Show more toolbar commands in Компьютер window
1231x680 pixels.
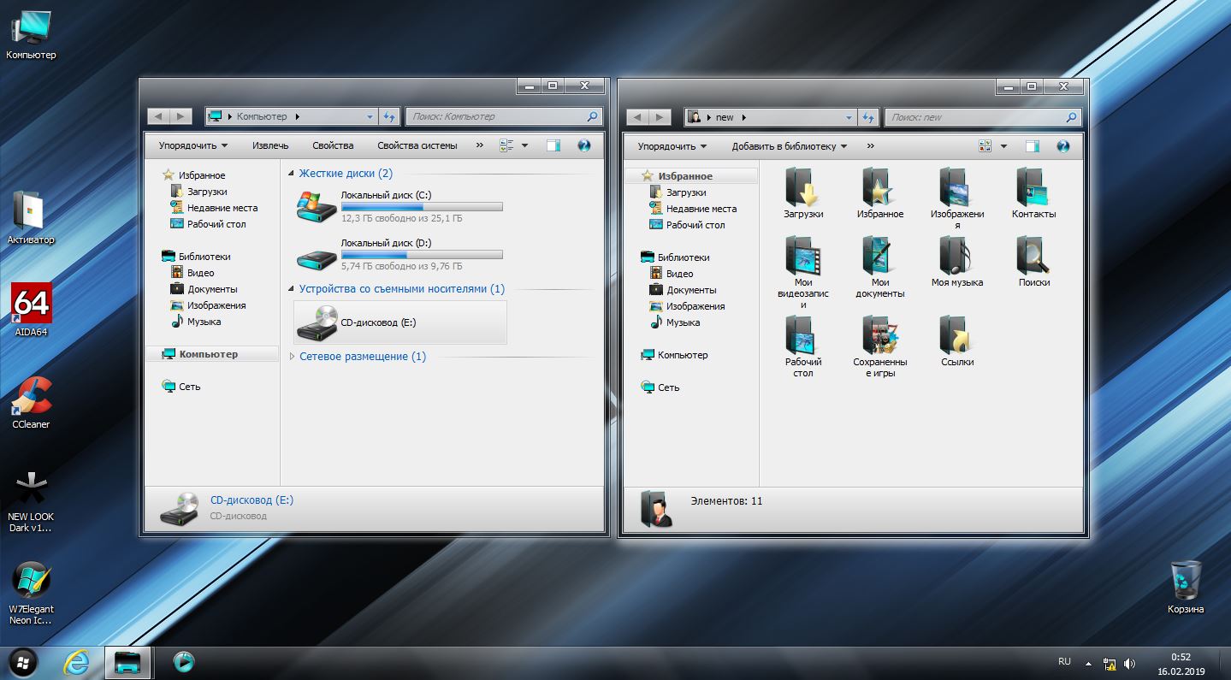(479, 145)
